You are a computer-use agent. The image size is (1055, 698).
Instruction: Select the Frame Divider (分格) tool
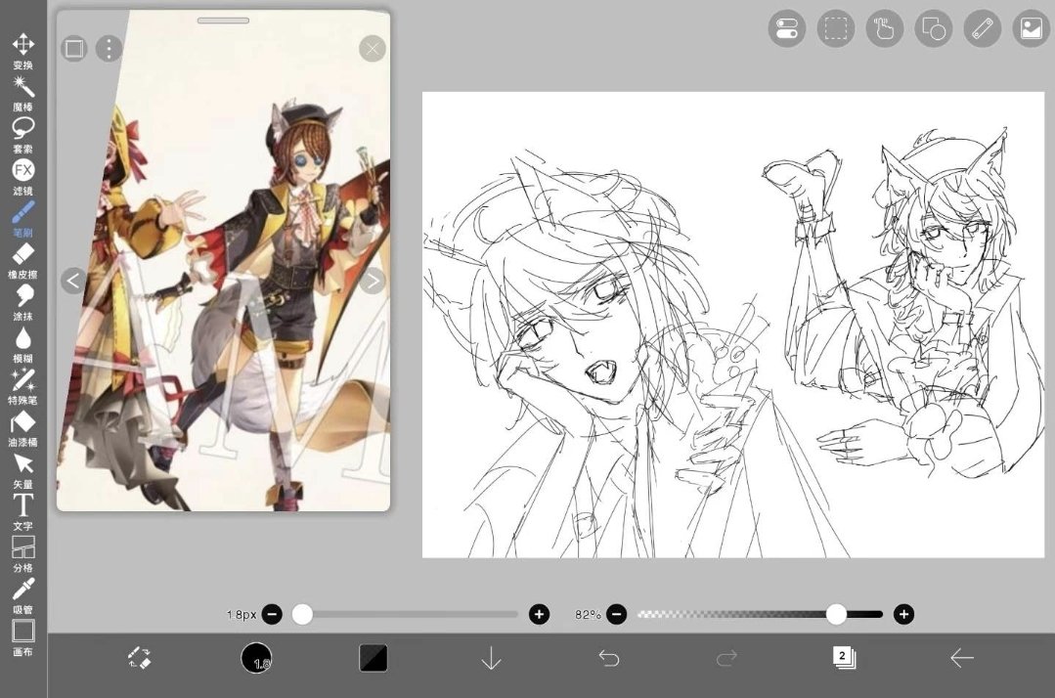pos(22,554)
